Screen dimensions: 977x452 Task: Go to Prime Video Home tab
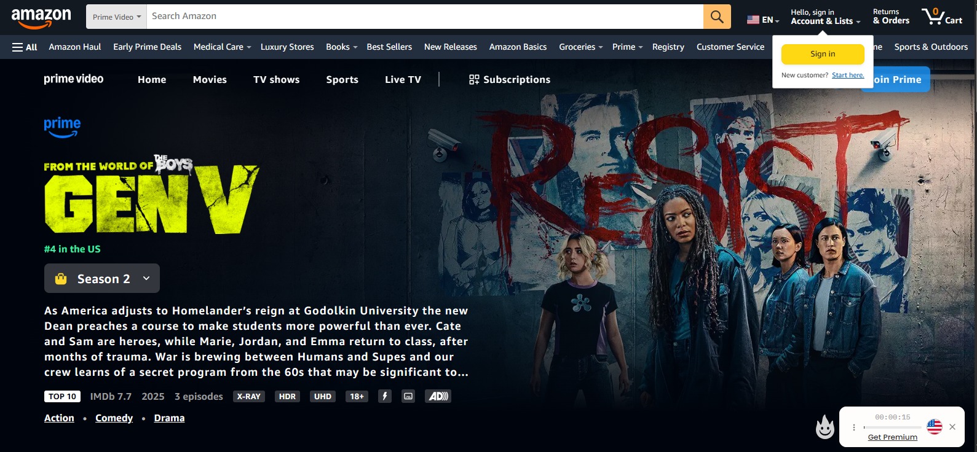(x=152, y=79)
